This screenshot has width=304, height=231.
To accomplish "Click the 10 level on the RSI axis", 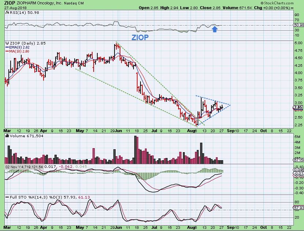I will [x=297, y=35].
